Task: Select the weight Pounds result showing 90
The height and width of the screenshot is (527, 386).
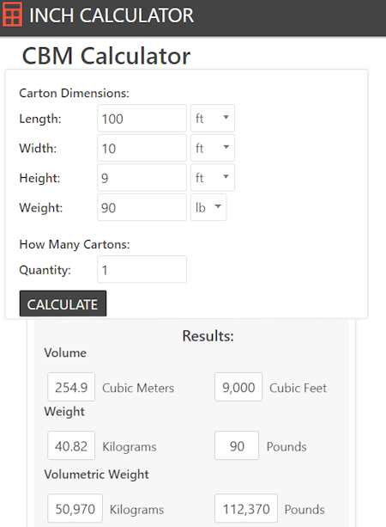Action: coord(237,445)
